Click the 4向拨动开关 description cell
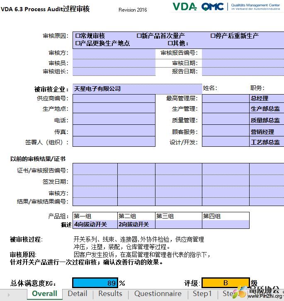Screen dimensions: 284x301 pyautogui.click(x=95, y=224)
